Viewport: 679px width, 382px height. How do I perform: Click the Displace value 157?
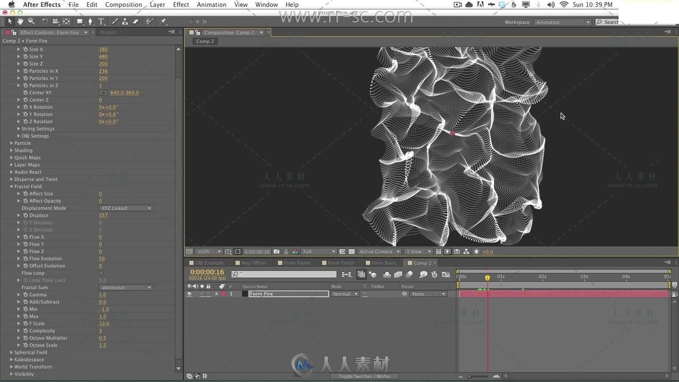click(103, 215)
